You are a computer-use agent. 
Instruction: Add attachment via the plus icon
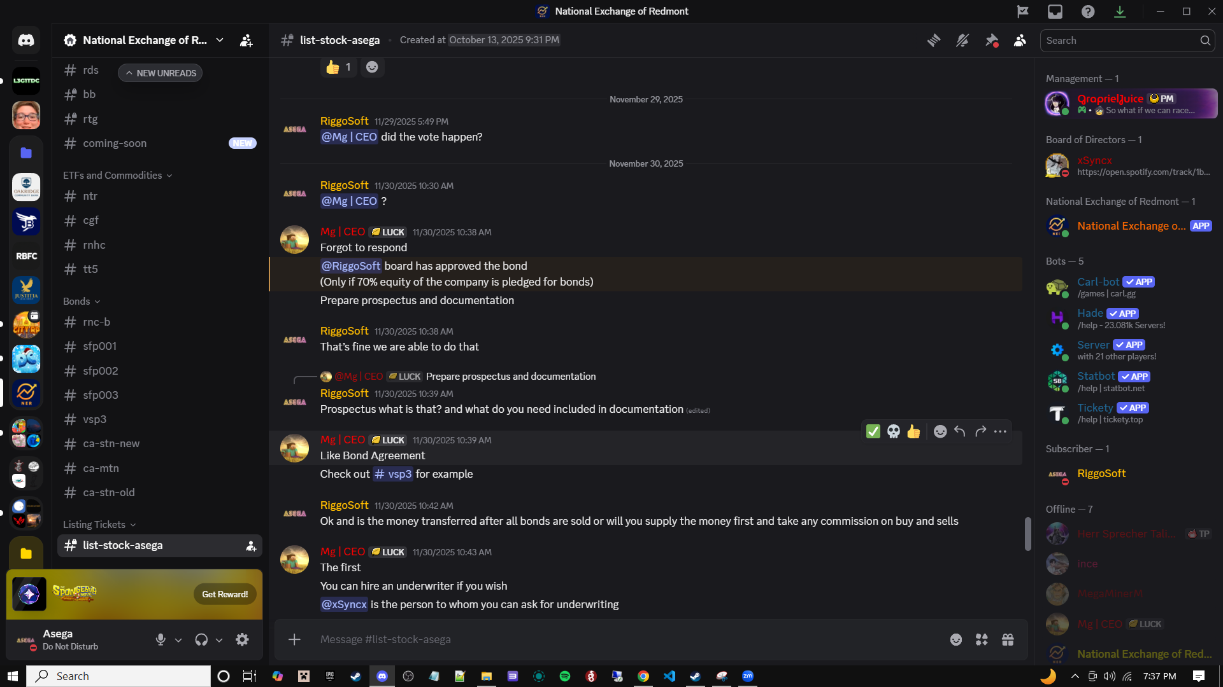tap(294, 639)
